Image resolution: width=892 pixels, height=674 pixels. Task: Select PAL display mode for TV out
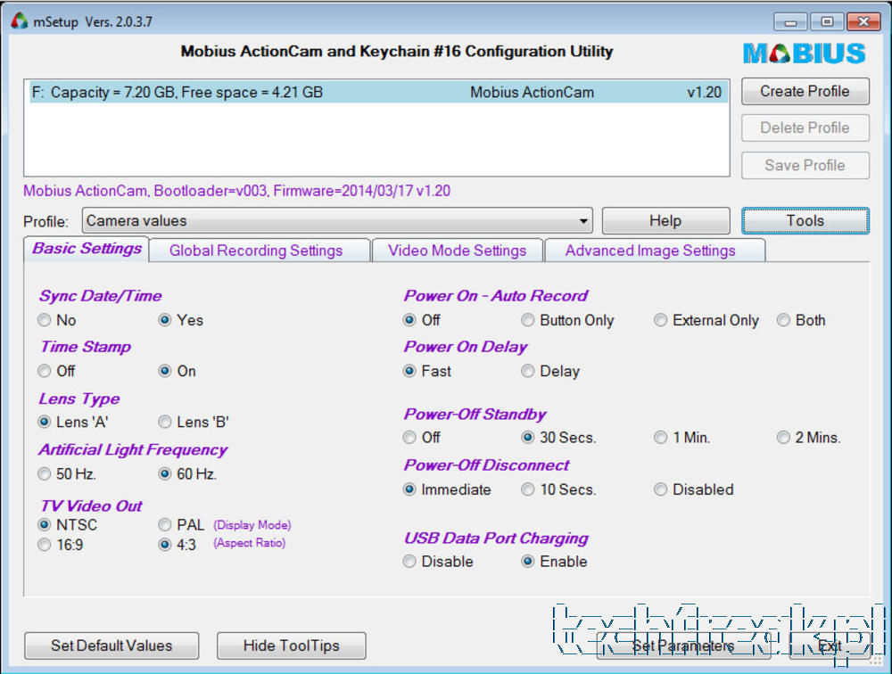[x=165, y=524]
